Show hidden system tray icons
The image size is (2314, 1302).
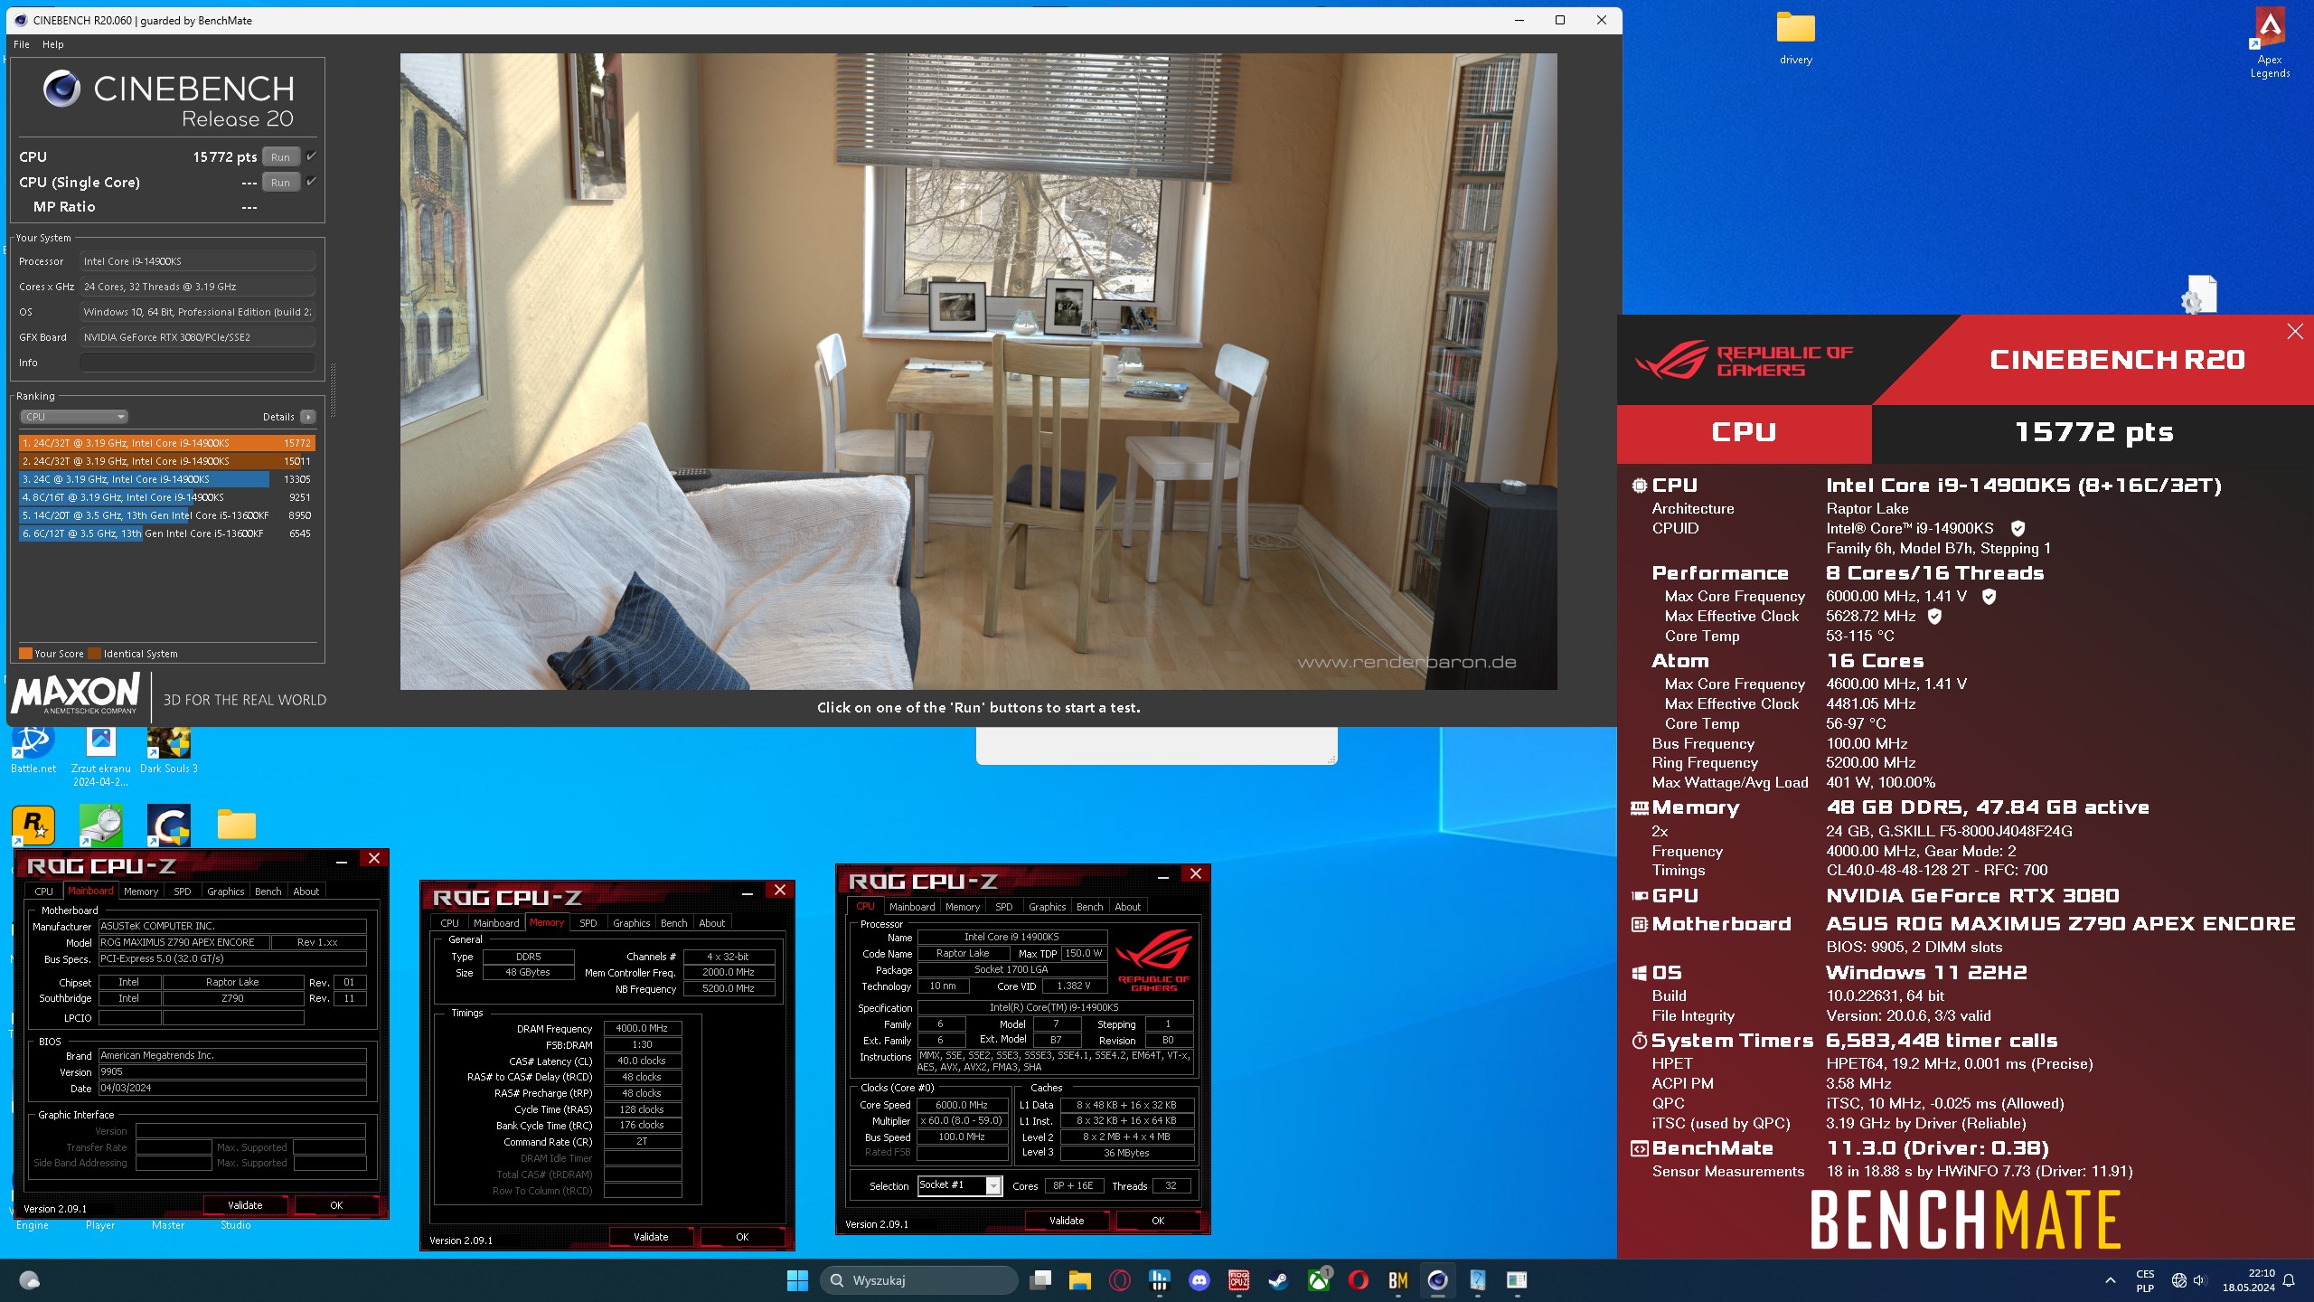pos(2110,1280)
